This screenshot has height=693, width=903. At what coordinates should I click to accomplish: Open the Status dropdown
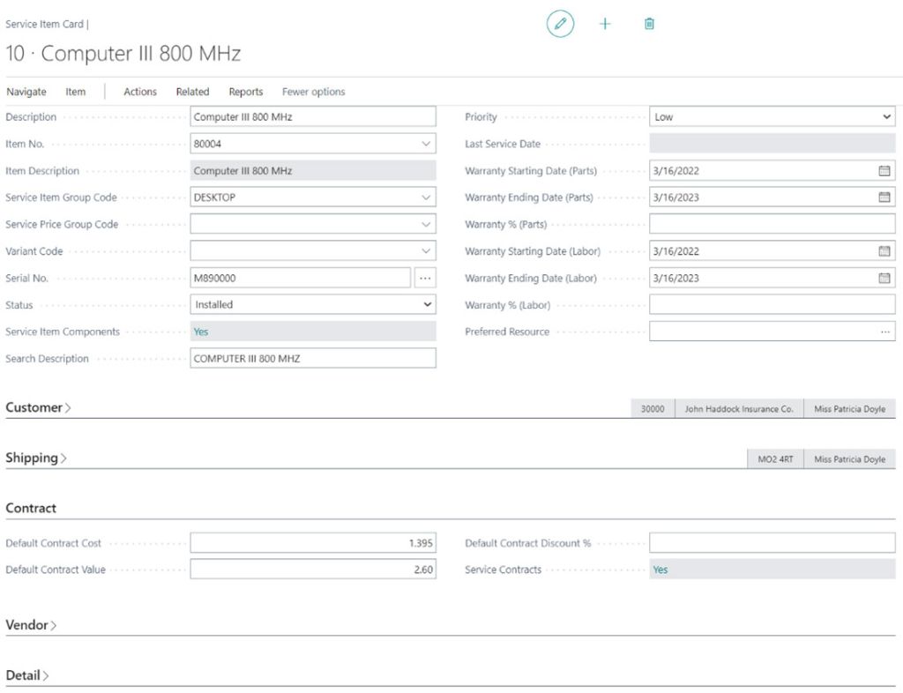pos(427,304)
